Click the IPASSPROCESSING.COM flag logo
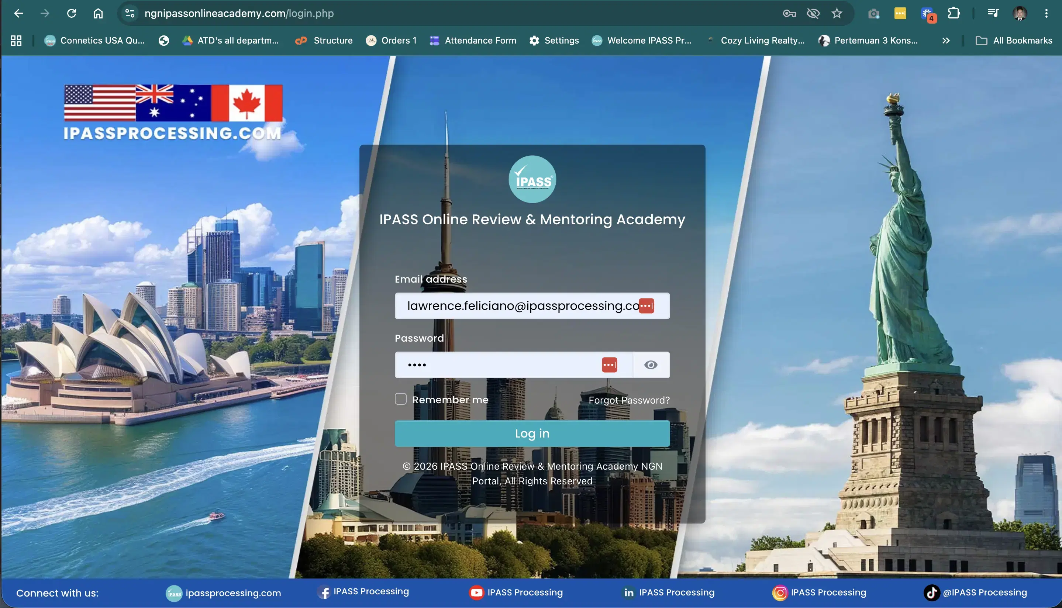The image size is (1062, 608). point(173,113)
